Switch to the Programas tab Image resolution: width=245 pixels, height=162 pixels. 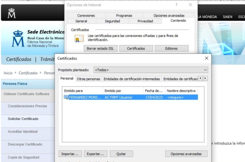point(124,16)
